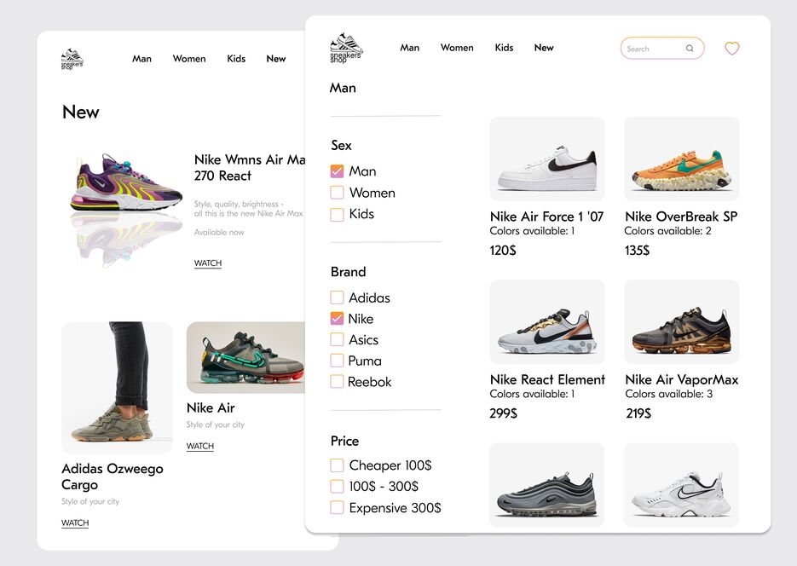The width and height of the screenshot is (797, 566).
Task: Uncheck the Man sex filter
Action: click(x=337, y=171)
